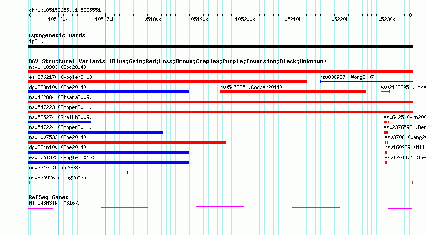Click the brown nsv830926 complex variant line
Image resolution: width=426 pixels, height=235 pixels.
point(220,182)
